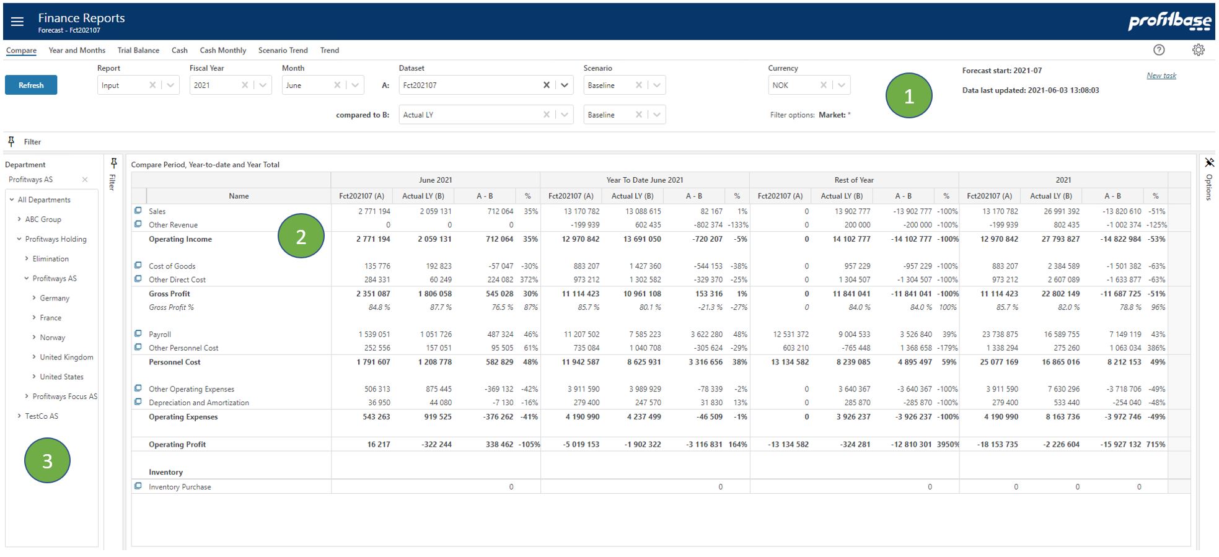The height and width of the screenshot is (557, 1219).
Task: Switch to the Trial Balance tab
Action: click(x=138, y=50)
